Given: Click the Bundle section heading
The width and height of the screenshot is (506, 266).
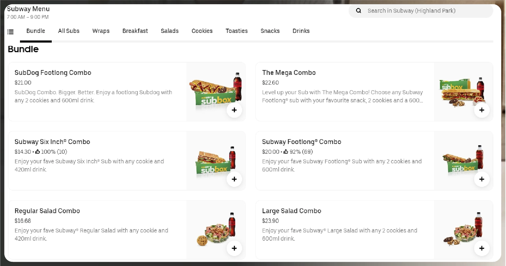Looking at the screenshot, I should [23, 49].
